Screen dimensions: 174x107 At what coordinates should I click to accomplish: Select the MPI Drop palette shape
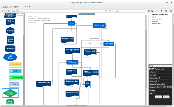[x=10, y=57]
